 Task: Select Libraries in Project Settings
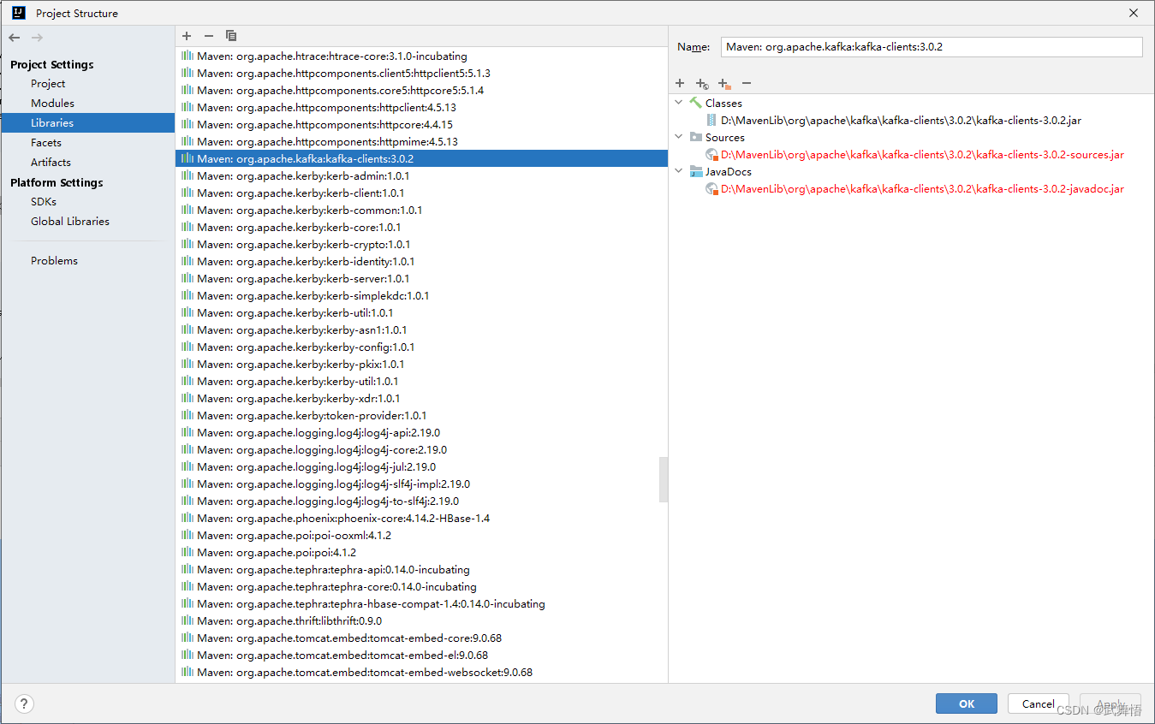52,122
